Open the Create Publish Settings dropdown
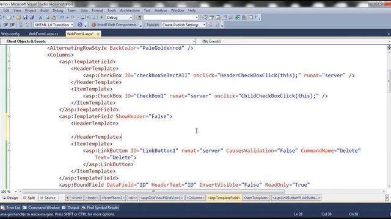 [x=204, y=25]
